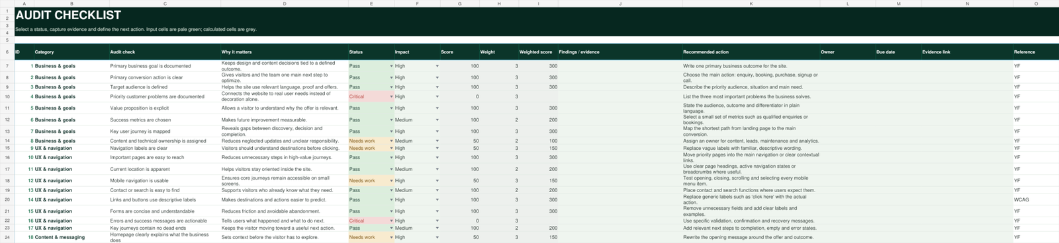Click the 'Due date' column heading cell
This screenshot has width=1059, height=243.
point(898,52)
